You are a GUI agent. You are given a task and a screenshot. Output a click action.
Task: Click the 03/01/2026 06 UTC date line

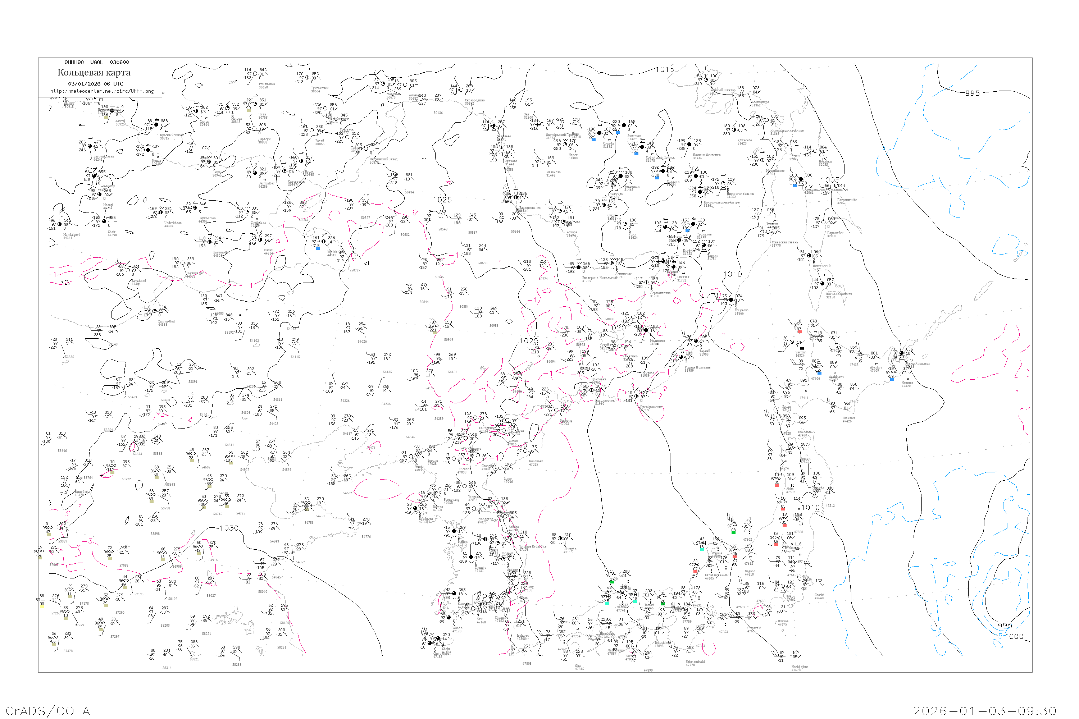95,84
